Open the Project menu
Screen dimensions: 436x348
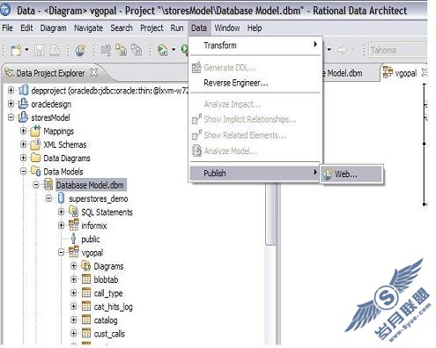click(x=151, y=28)
